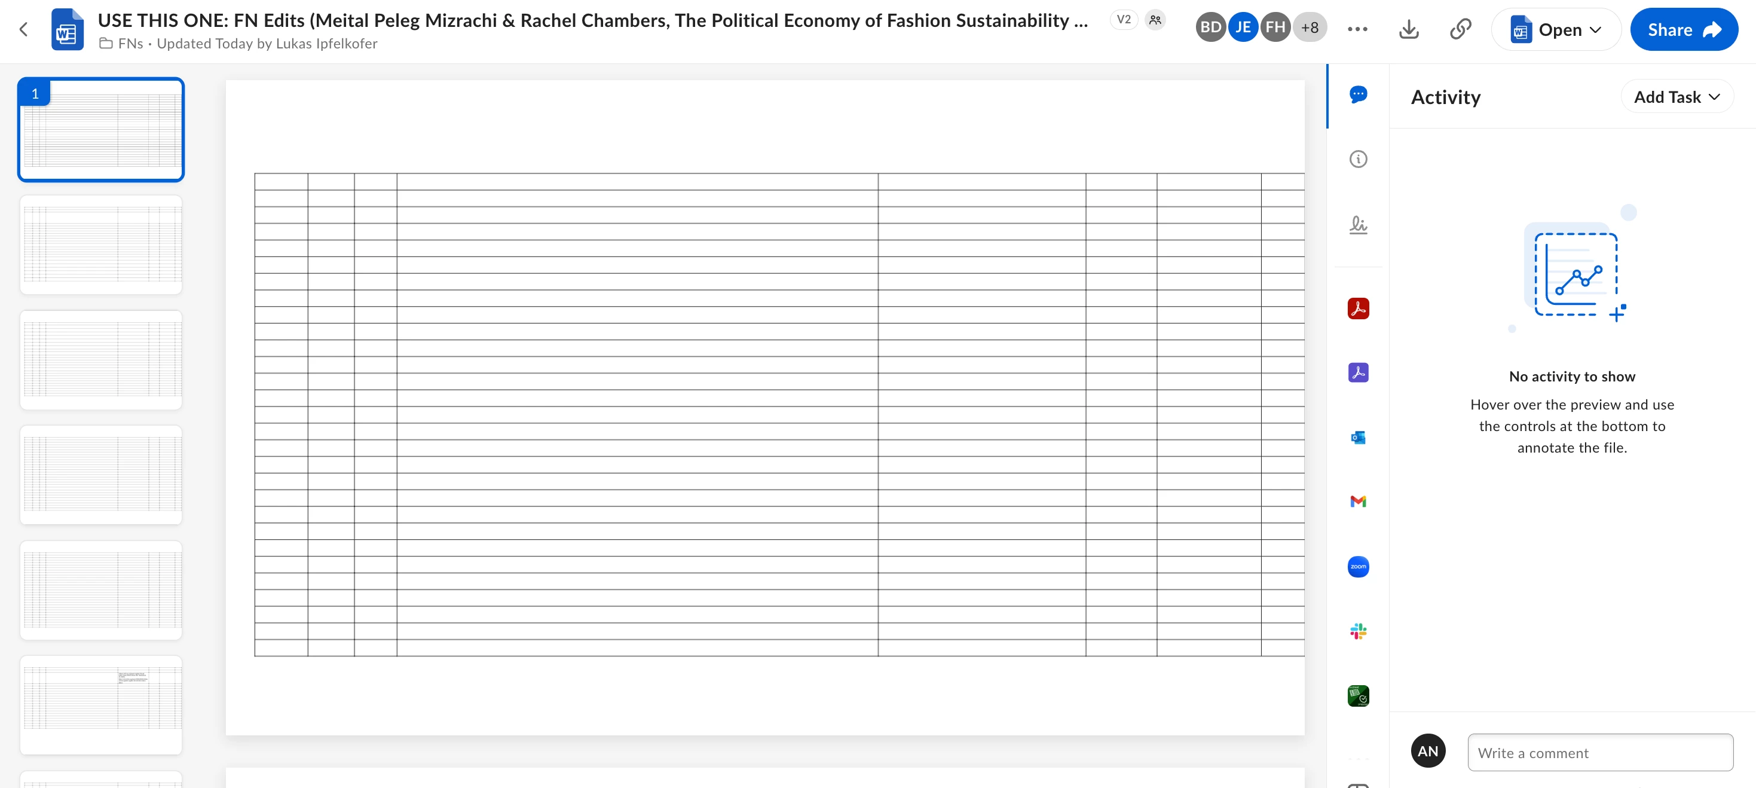Click the V2 version badge
1756x788 pixels.
pos(1124,20)
